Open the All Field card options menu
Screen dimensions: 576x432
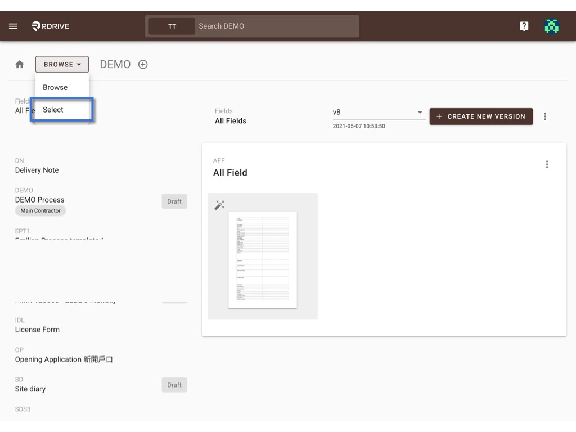pos(547,164)
